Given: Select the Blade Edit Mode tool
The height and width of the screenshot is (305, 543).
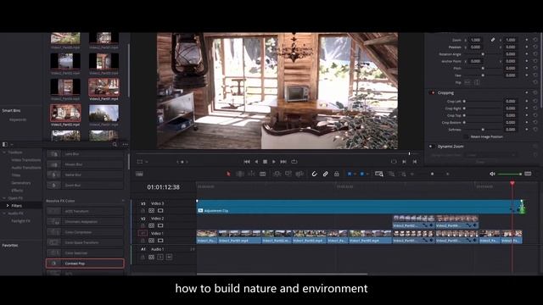Looking at the screenshot, I should pos(263,174).
